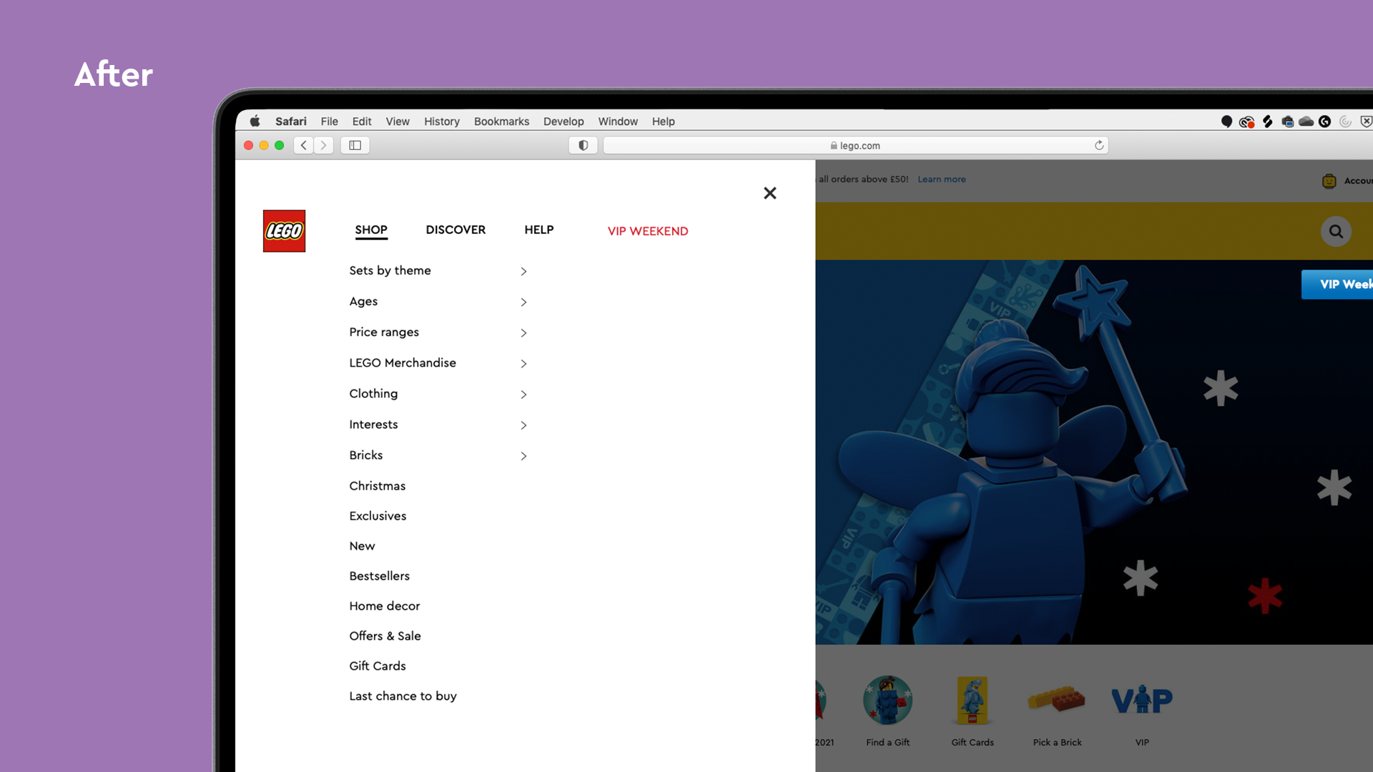
Task: Open the Home decor link
Action: (x=385, y=606)
